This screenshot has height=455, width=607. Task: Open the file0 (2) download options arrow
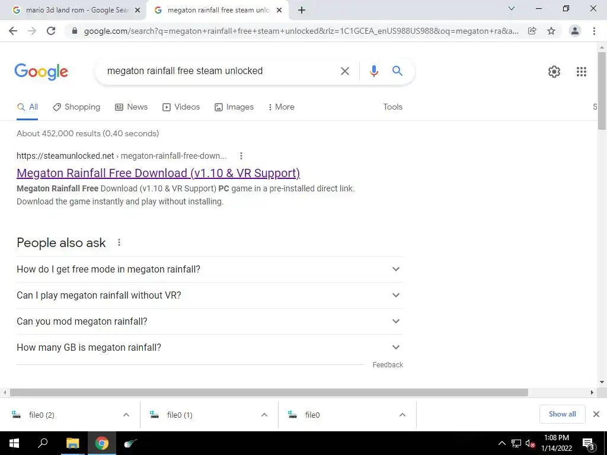[126, 415]
